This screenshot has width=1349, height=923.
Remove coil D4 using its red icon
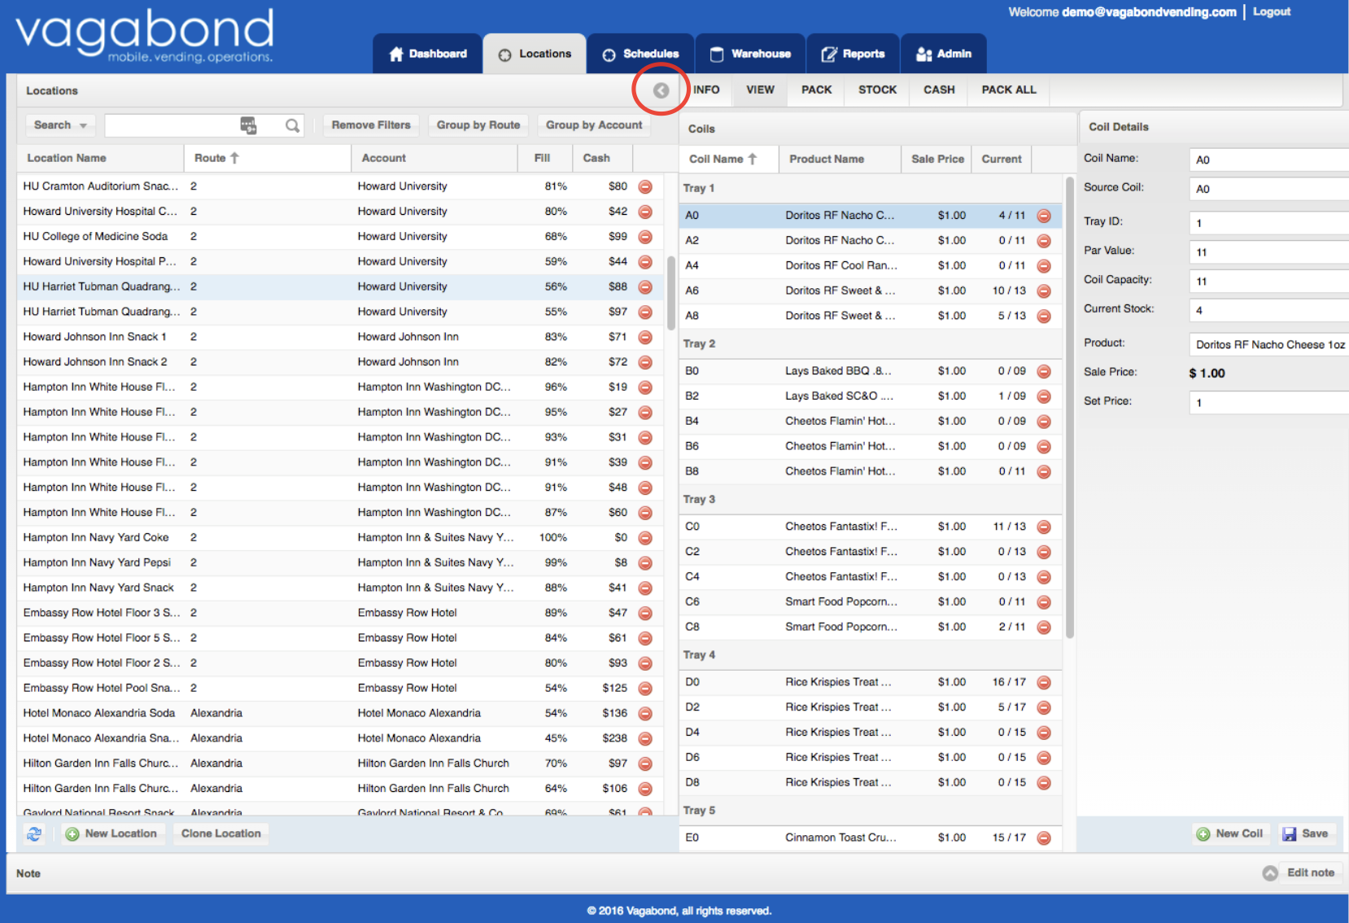tap(1044, 733)
